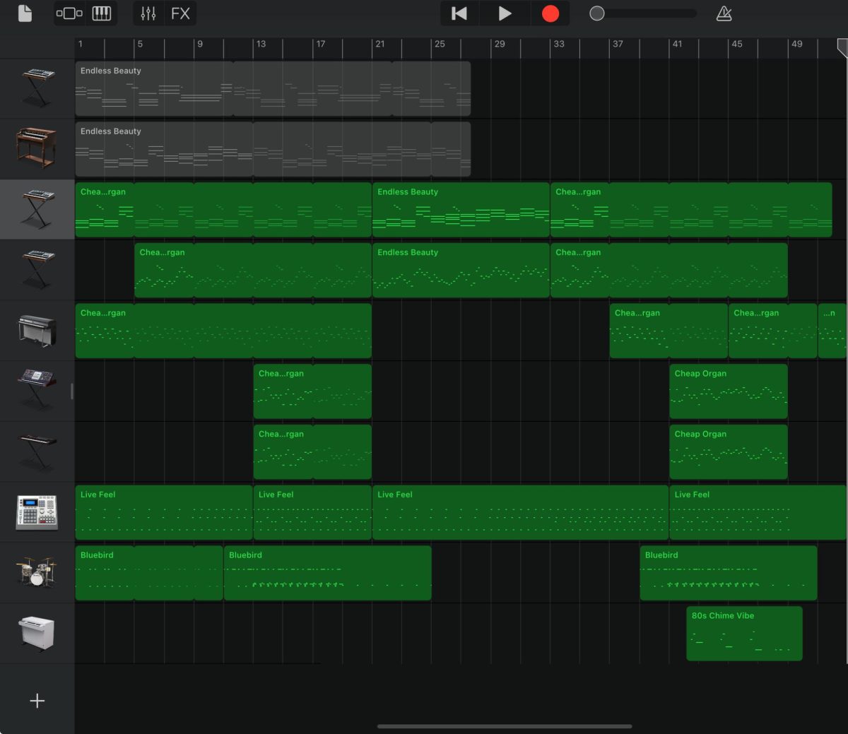
Task: Open the My Songs browser document icon
Action: click(25, 13)
